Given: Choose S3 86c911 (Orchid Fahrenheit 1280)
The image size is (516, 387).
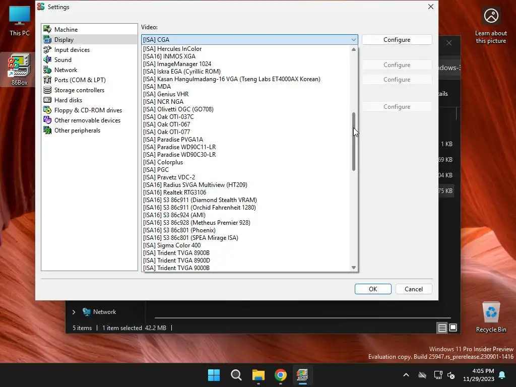Looking at the screenshot, I should [246, 208].
